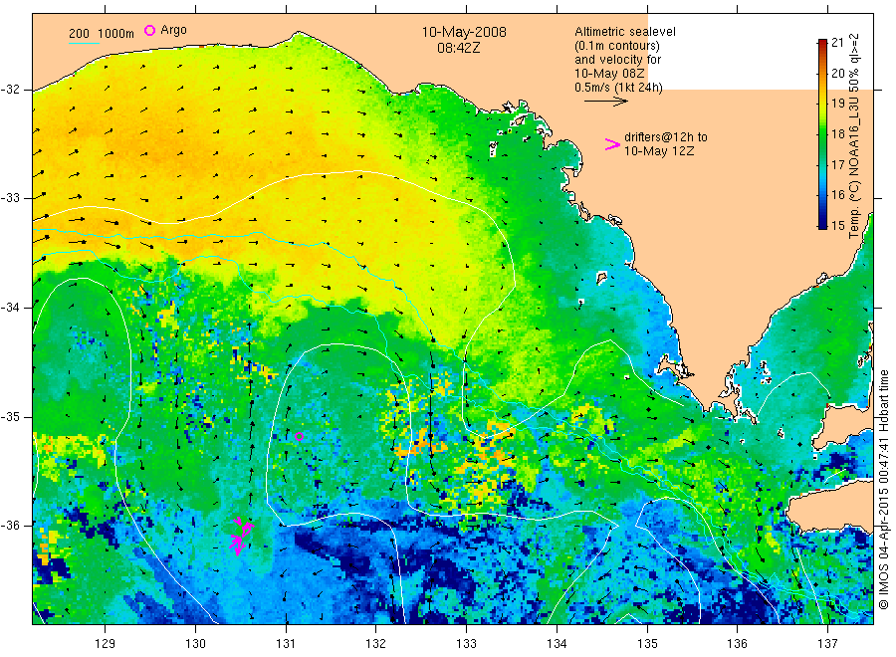Click the magenta drifter cluster in the southwest

[242, 536]
